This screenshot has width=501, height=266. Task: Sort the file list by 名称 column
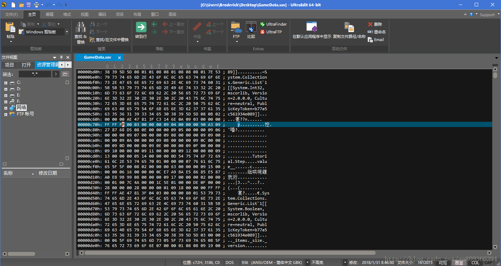click(19, 173)
